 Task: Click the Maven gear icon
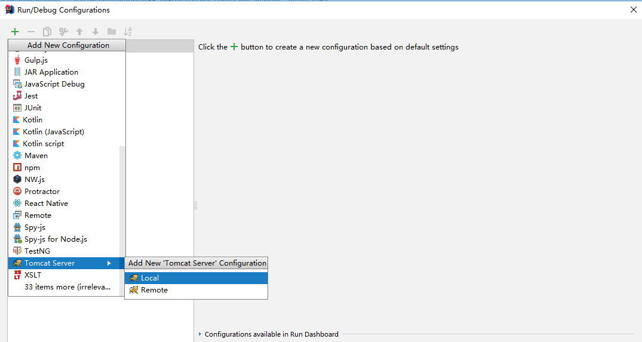coord(17,155)
